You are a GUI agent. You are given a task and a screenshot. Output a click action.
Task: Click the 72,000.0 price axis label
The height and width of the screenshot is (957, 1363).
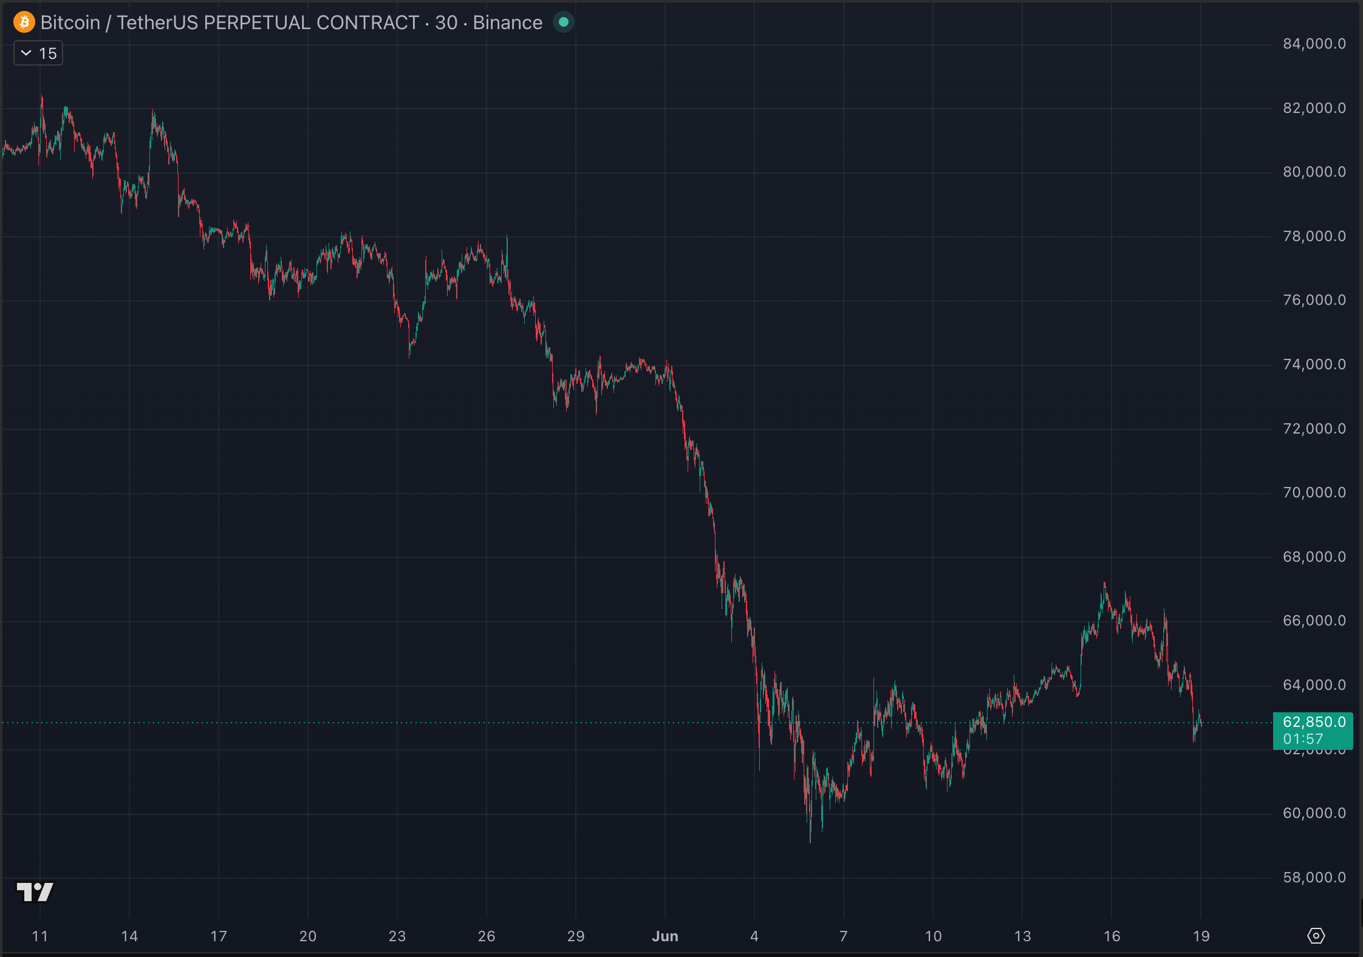(x=1314, y=429)
